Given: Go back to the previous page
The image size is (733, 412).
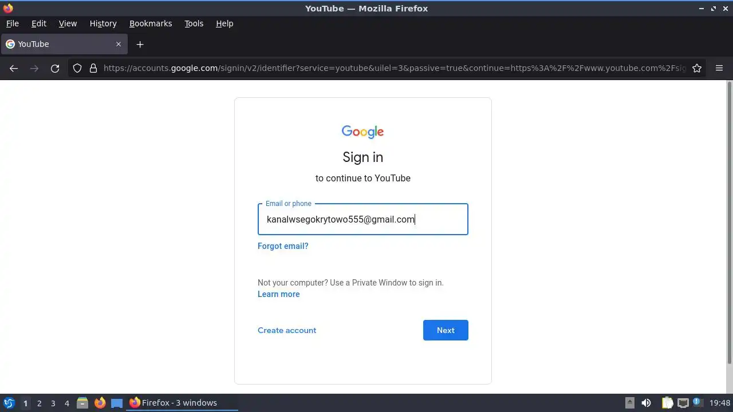Looking at the screenshot, I should (14, 68).
